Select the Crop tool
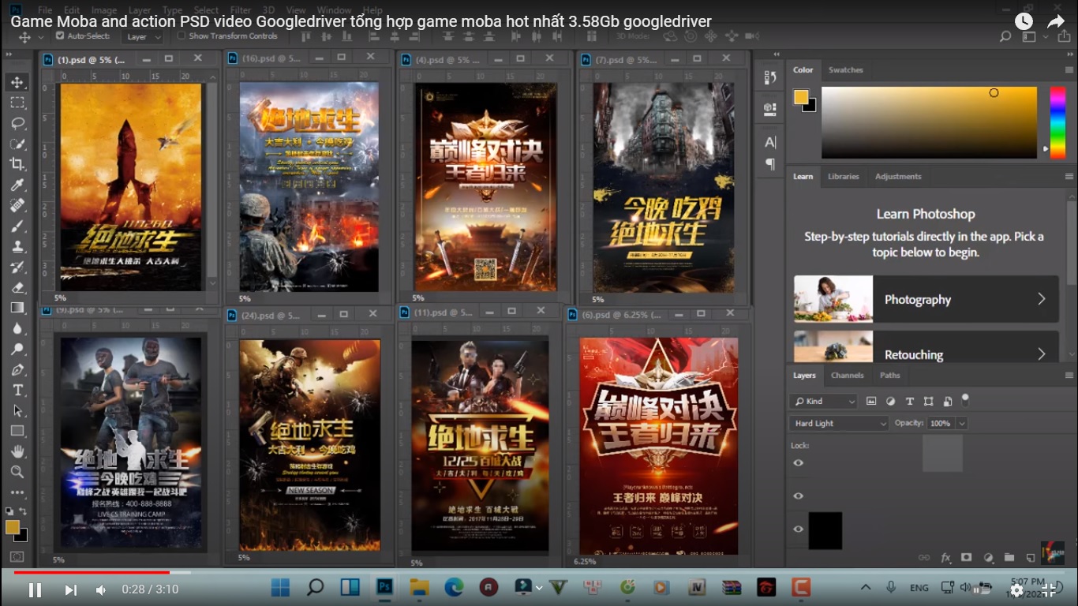 [x=17, y=164]
